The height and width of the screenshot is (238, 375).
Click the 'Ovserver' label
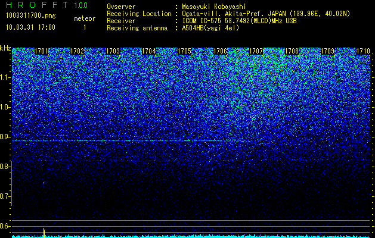pos(121,7)
